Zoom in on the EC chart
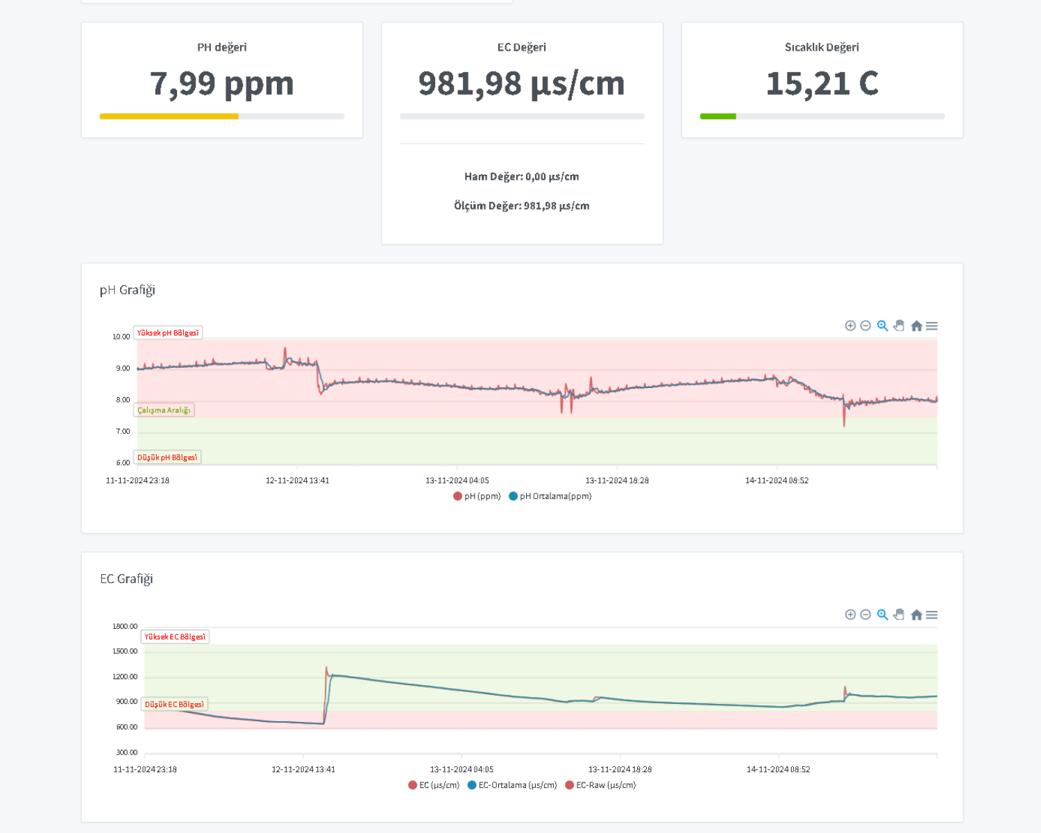This screenshot has width=1041, height=833. pyautogui.click(x=850, y=614)
